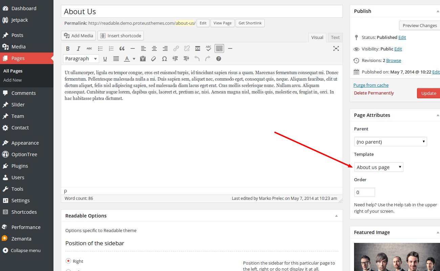
Task: Open Appearance in the admin menu
Action: tap(27, 143)
